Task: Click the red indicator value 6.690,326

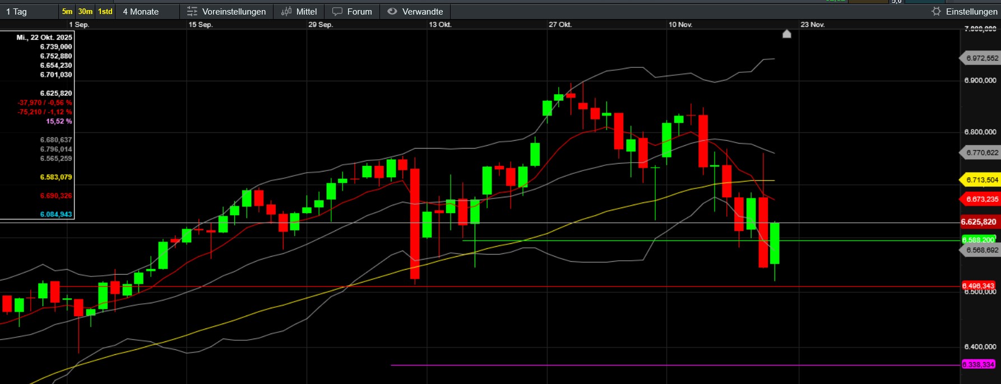Action: (56, 196)
